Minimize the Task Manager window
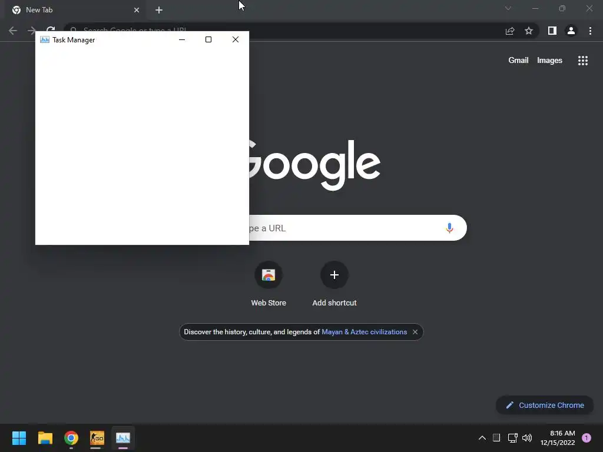 click(182, 39)
